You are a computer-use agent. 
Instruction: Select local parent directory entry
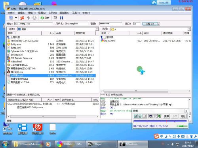(x=14, y=37)
